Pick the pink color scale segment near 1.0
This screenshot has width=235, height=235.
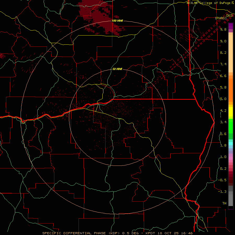[x=231, y=158]
